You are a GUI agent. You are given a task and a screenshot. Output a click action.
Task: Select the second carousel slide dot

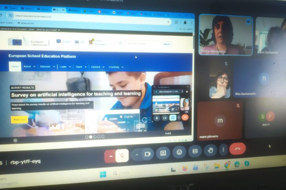pos(91,137)
